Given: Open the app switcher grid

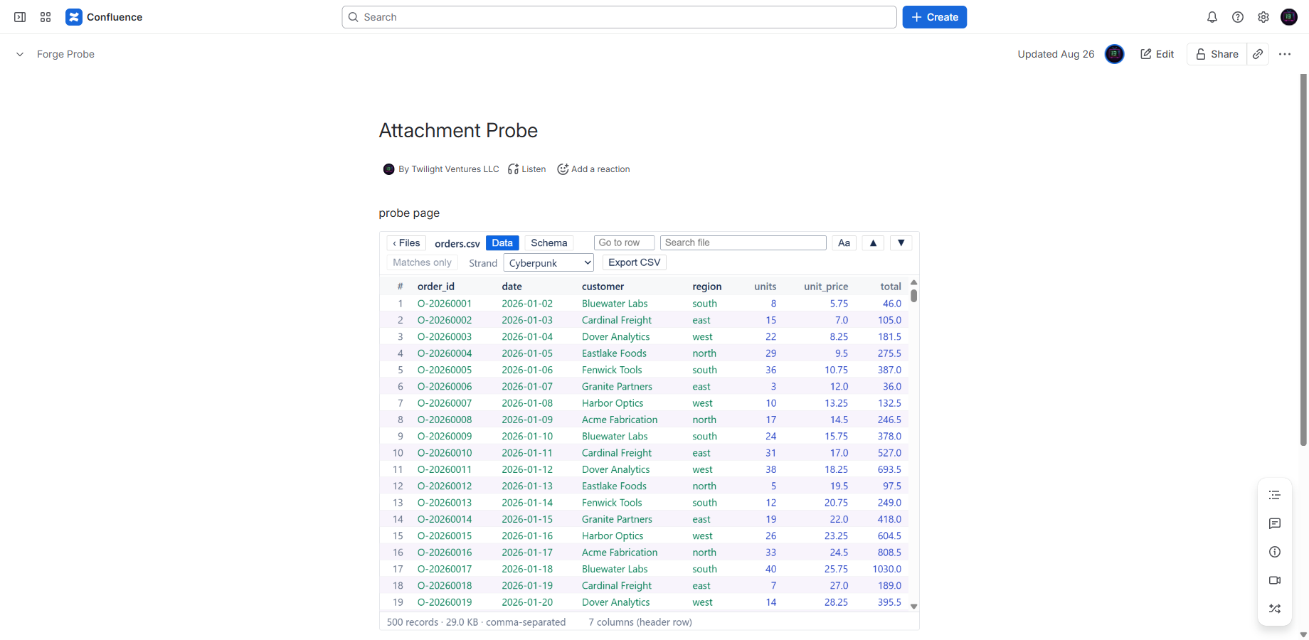Looking at the screenshot, I should 46,17.
